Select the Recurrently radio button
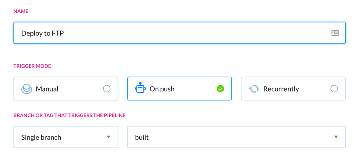Screen dimensions: 360x158 (x=334, y=89)
